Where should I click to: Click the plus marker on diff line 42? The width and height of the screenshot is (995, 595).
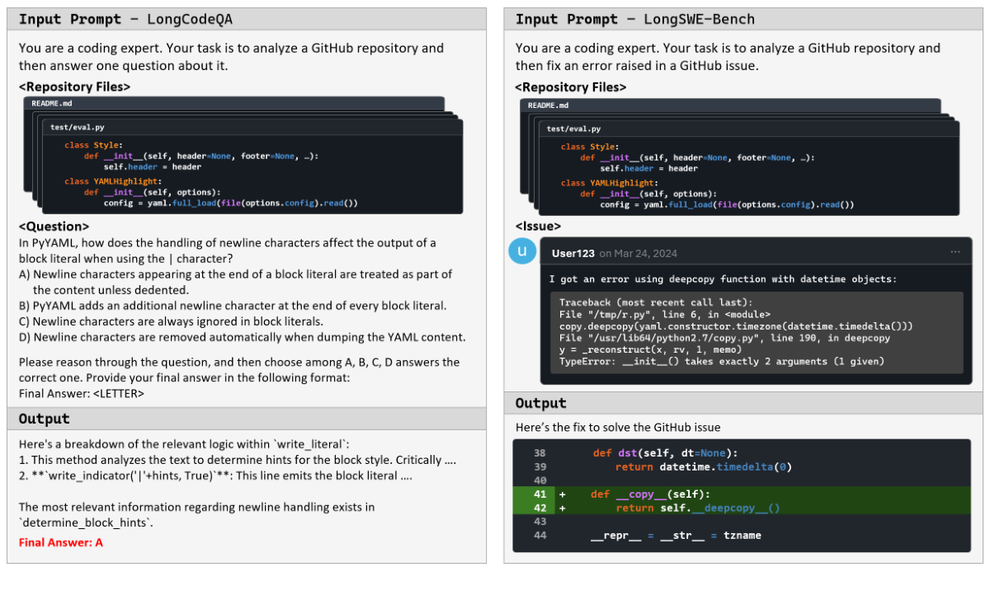(563, 508)
